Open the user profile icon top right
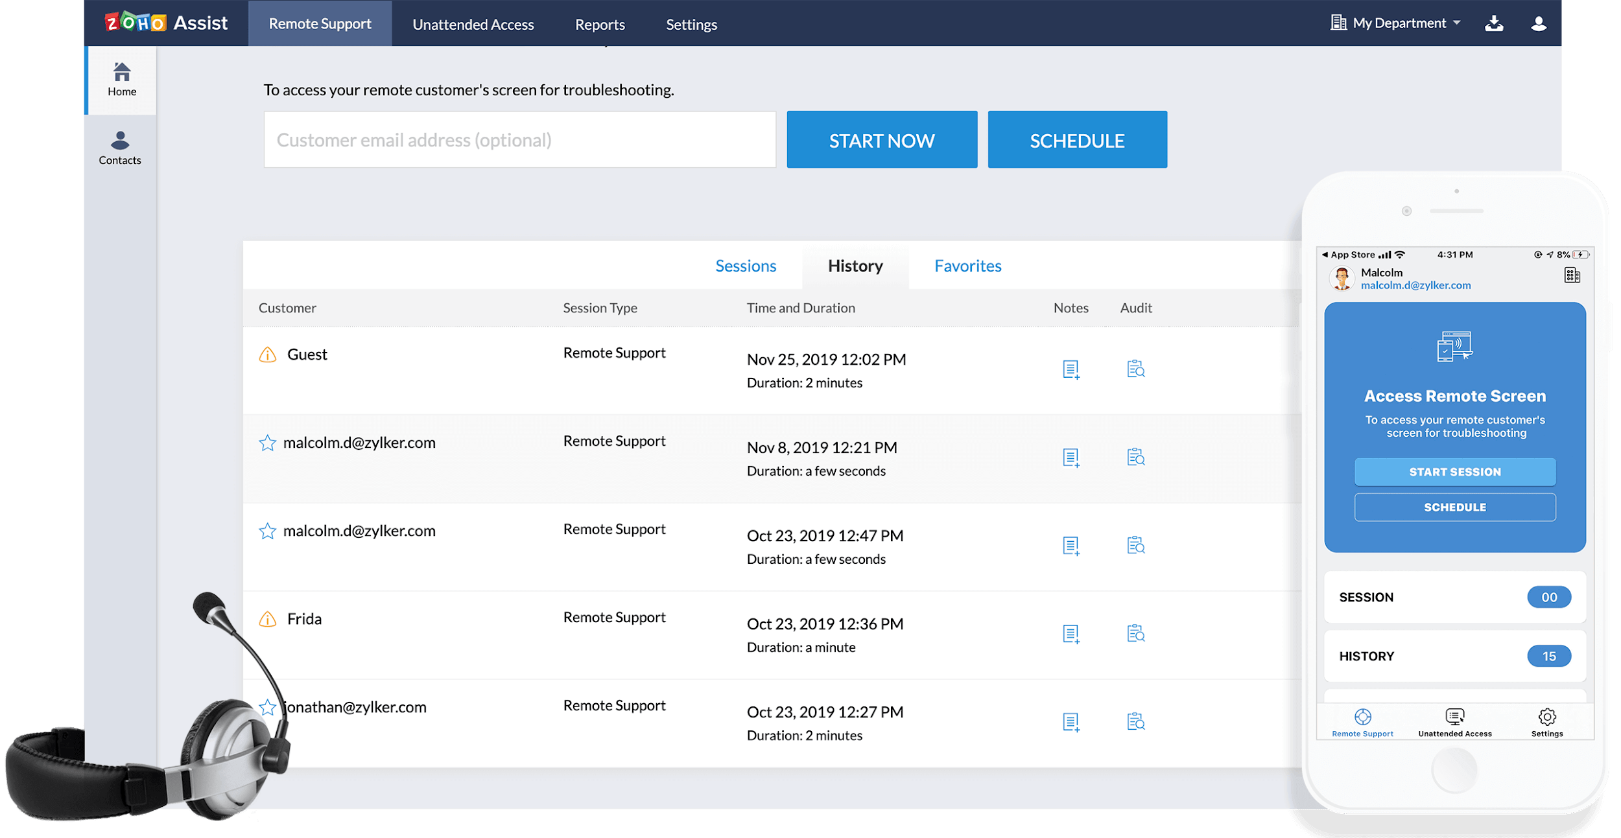Image resolution: width=1621 pixels, height=838 pixels. 1539,23
